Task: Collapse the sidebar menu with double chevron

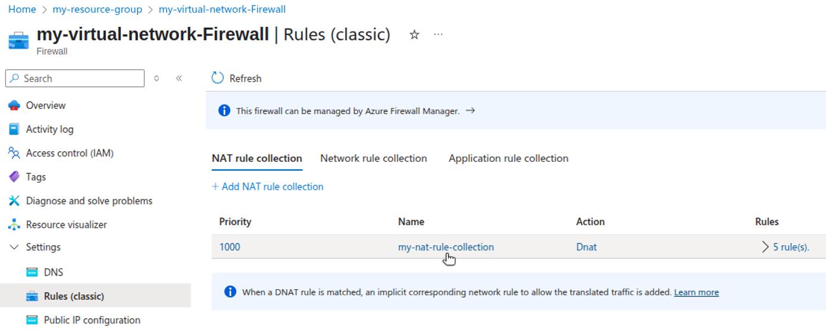Action: click(179, 78)
